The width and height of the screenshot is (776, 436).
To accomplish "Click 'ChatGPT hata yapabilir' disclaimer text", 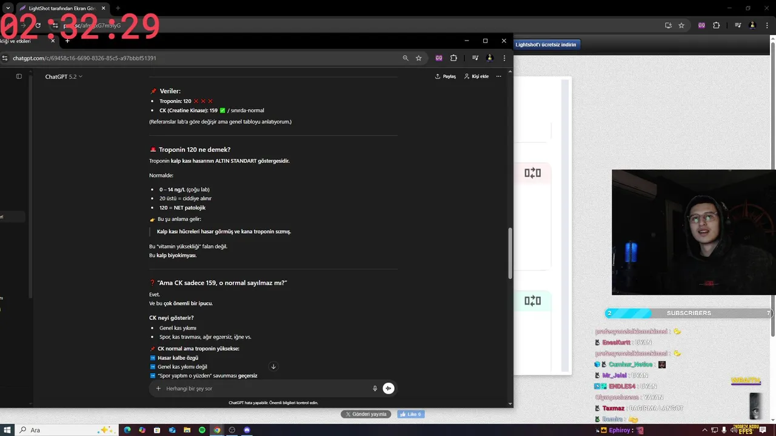I will pyautogui.click(x=273, y=403).
